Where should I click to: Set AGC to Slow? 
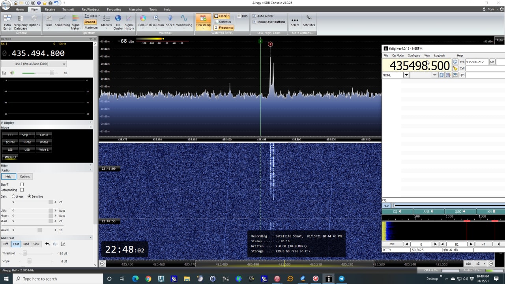[x=36, y=244]
